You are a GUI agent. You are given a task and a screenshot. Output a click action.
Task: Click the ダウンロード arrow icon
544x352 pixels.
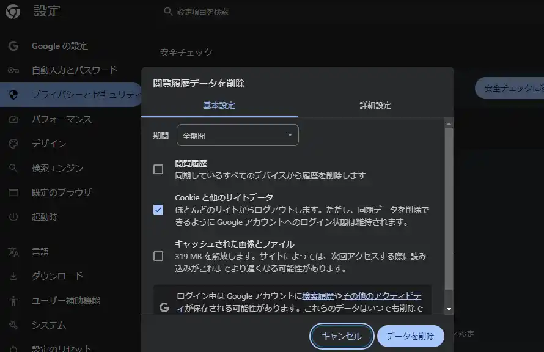click(x=13, y=276)
